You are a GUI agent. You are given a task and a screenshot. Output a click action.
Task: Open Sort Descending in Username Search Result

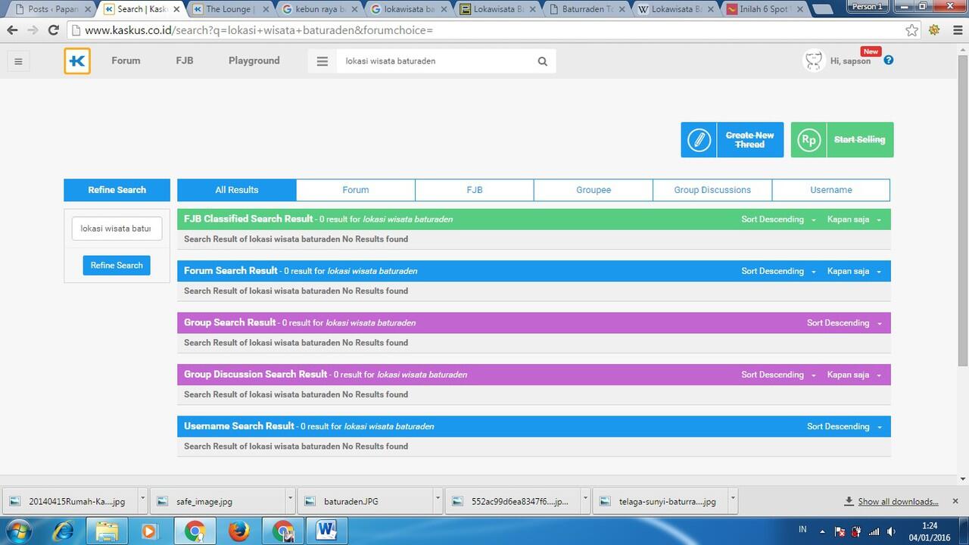point(844,427)
